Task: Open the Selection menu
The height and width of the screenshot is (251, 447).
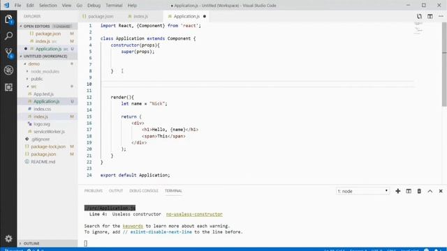Action: 48,5
